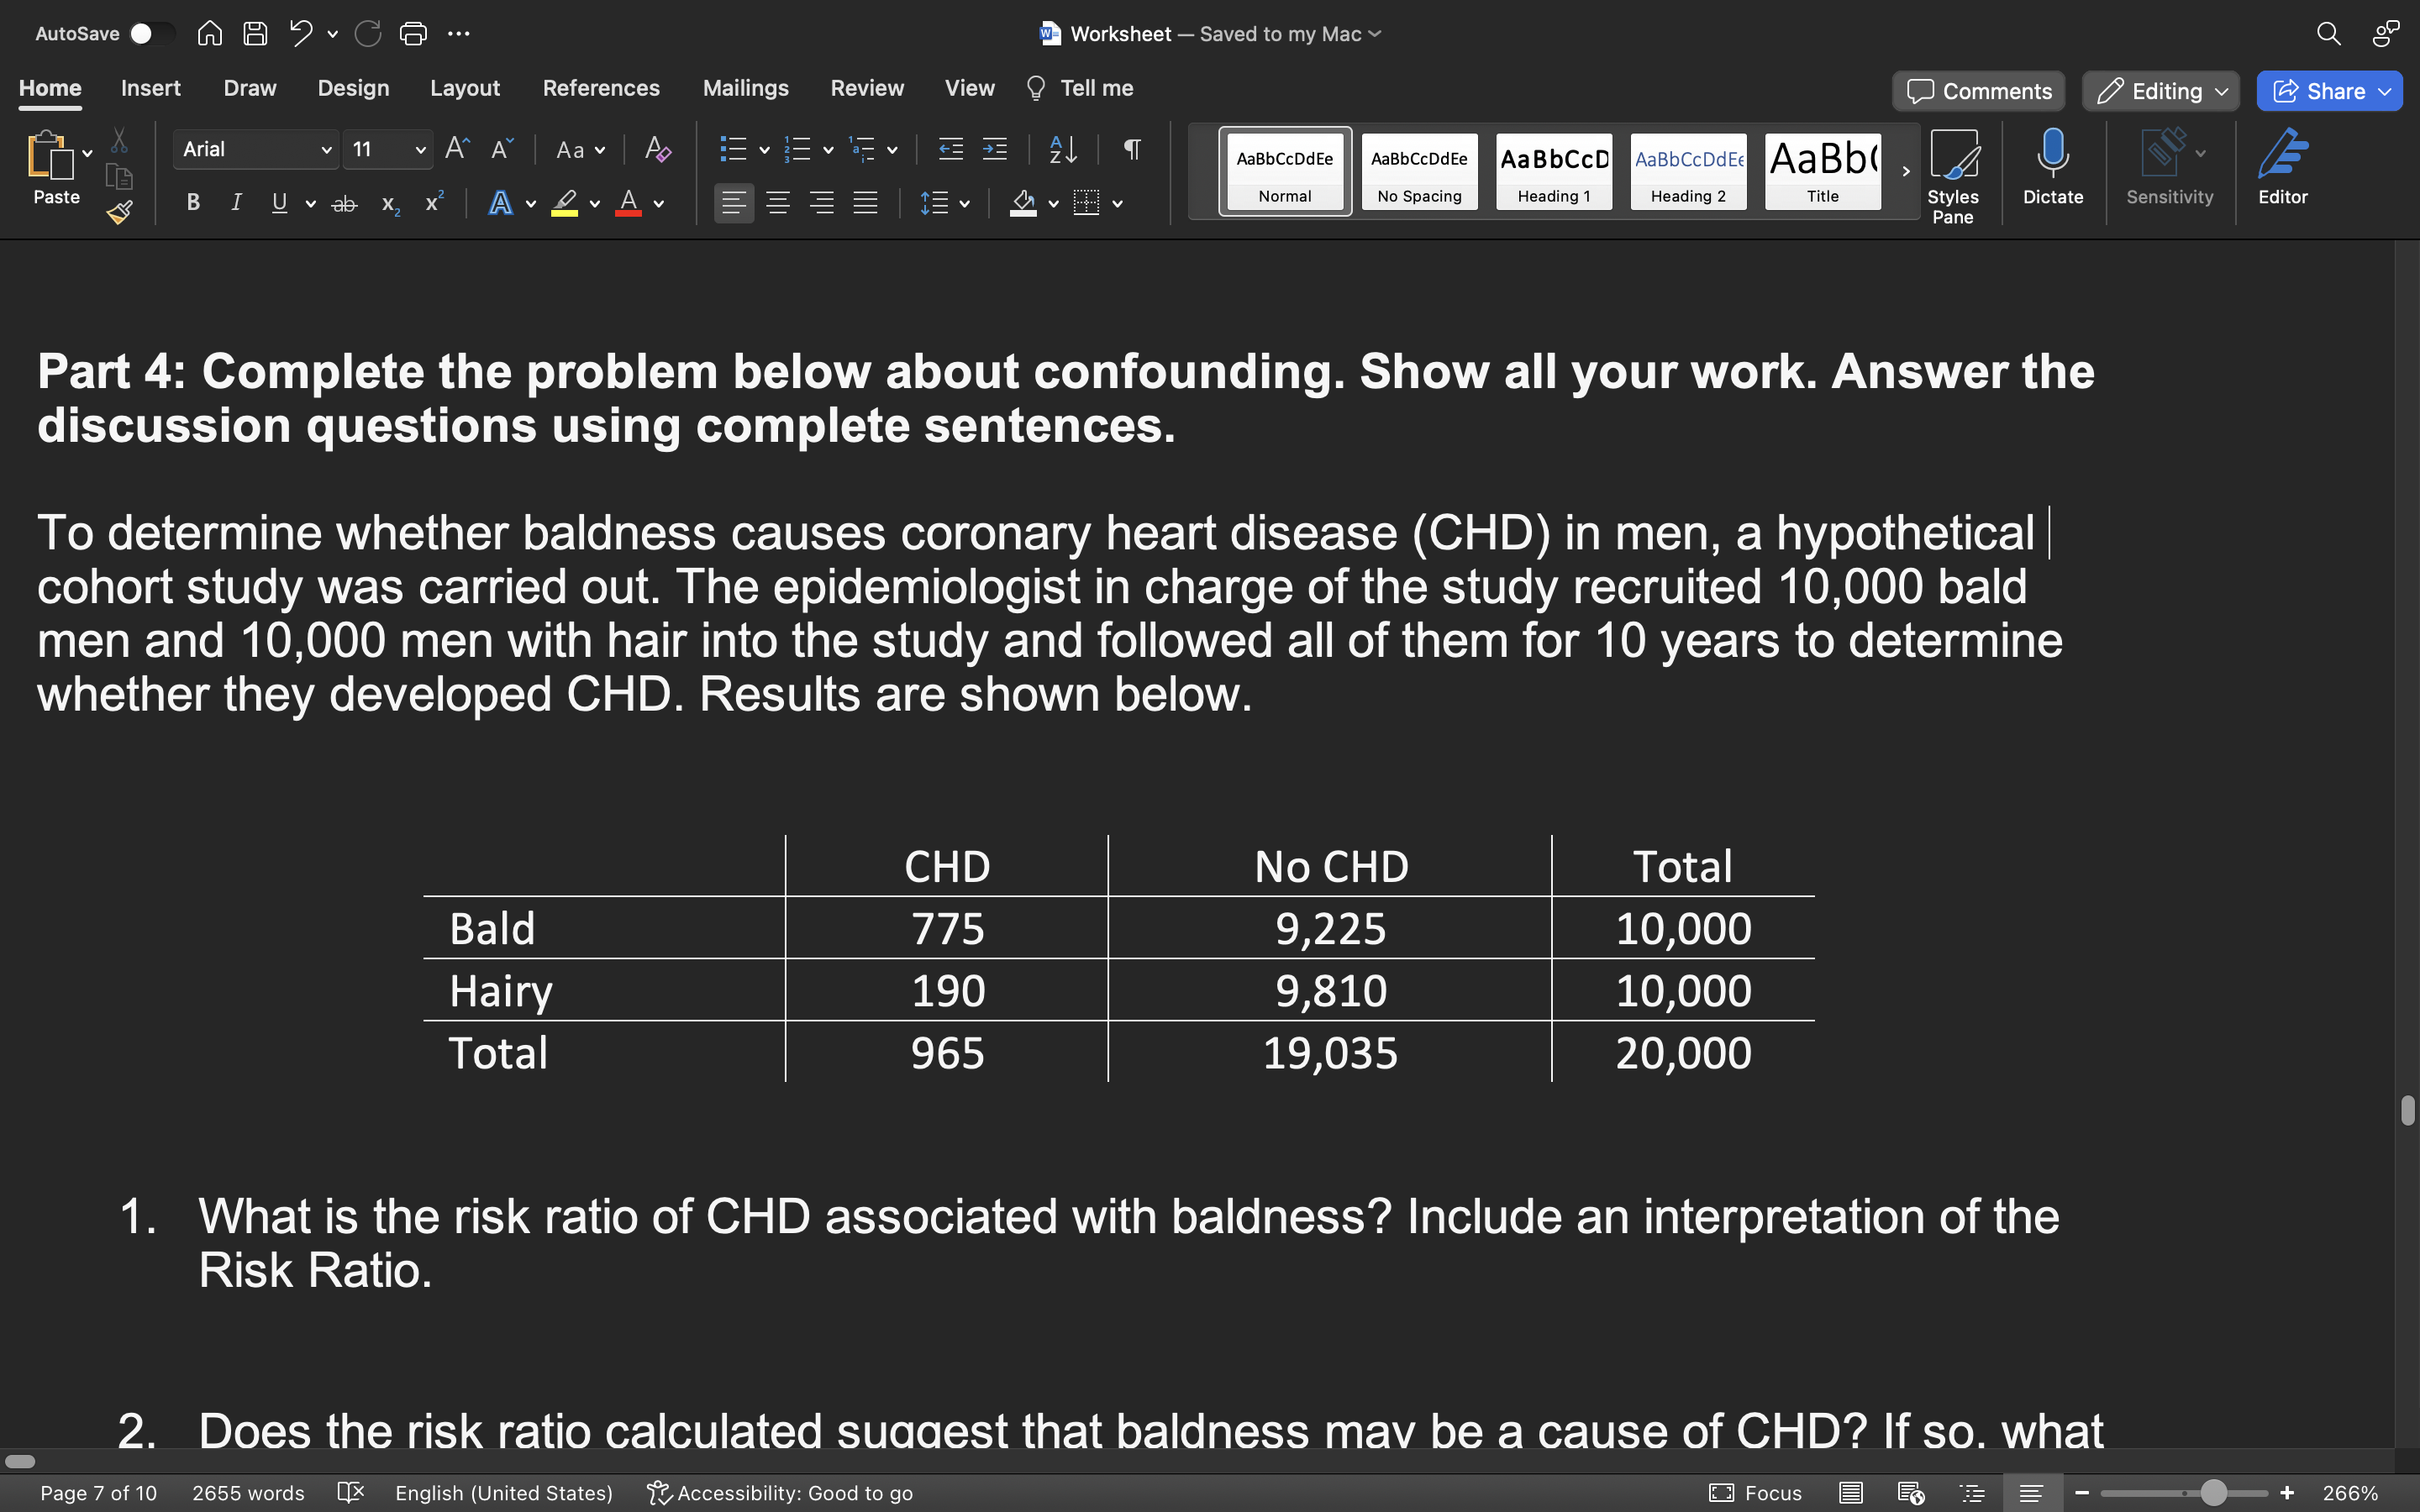
Task: Apply strikethrough formatting
Action: pos(344,203)
